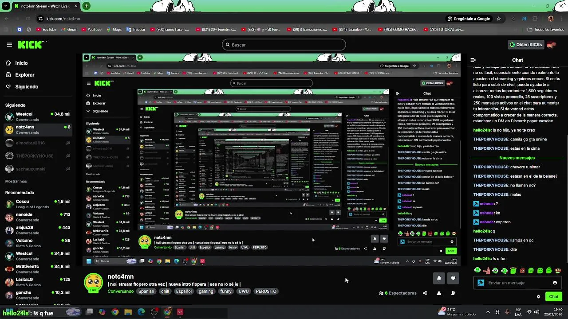Screen dimensions: 568x319
Task: Open Copilot from the taskbar
Action: coord(102,312)
